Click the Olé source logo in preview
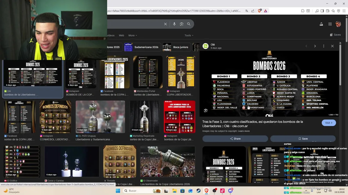Viewport: 348px width, 195px height. 206,46
